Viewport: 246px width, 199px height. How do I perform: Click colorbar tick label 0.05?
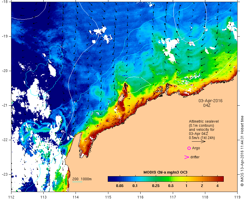coord(119,186)
